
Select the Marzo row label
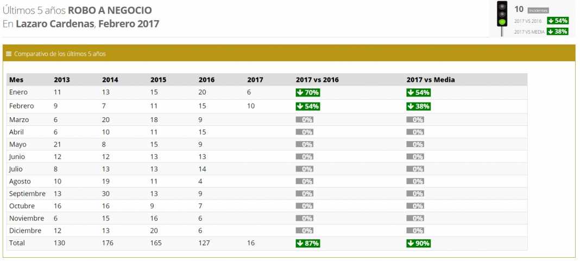pyautogui.click(x=19, y=120)
